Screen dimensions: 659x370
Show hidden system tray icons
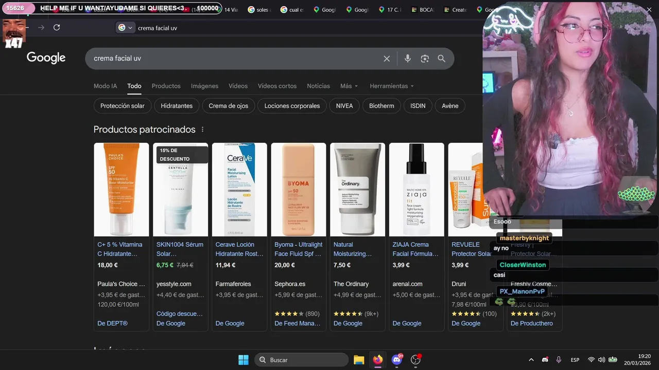pos(531,360)
